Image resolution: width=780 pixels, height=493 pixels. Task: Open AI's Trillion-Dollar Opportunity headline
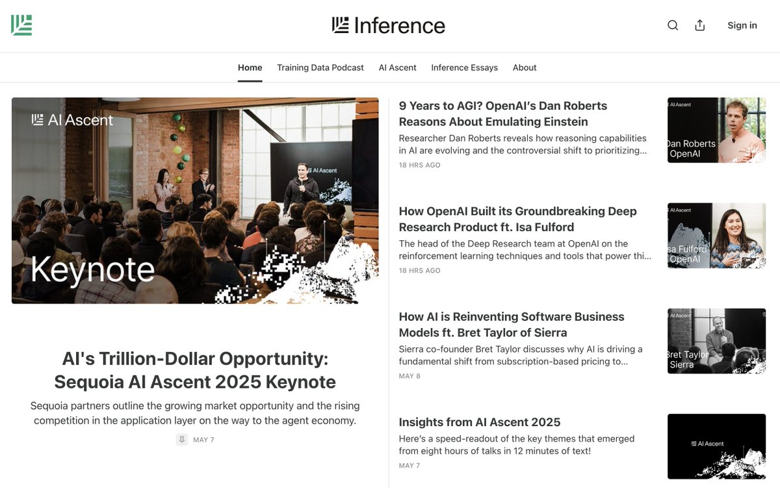(195, 370)
